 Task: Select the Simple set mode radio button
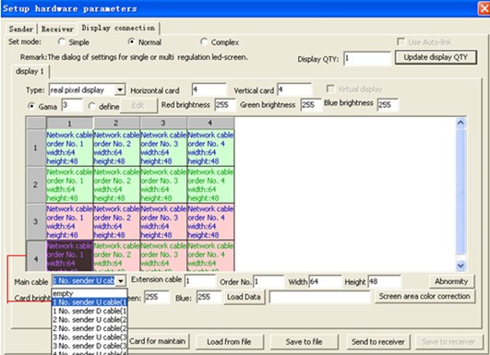point(62,41)
